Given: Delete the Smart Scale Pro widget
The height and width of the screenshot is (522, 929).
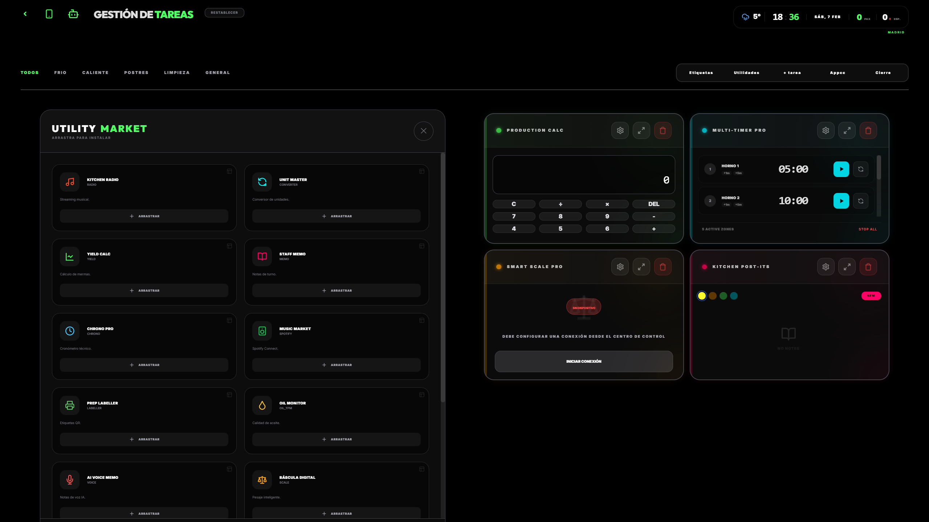Looking at the screenshot, I should point(663,267).
